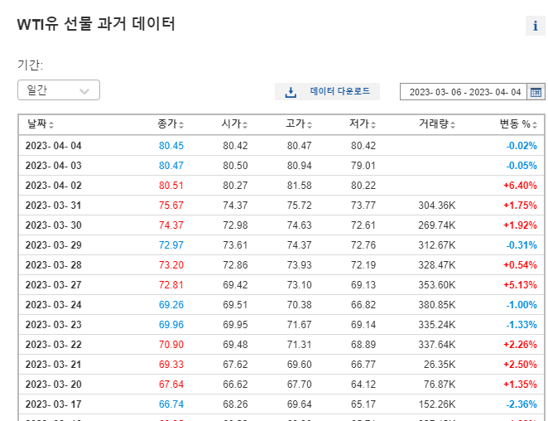This screenshot has width=548, height=421.
Task: Click closing price 69.26
Action: 171,305
